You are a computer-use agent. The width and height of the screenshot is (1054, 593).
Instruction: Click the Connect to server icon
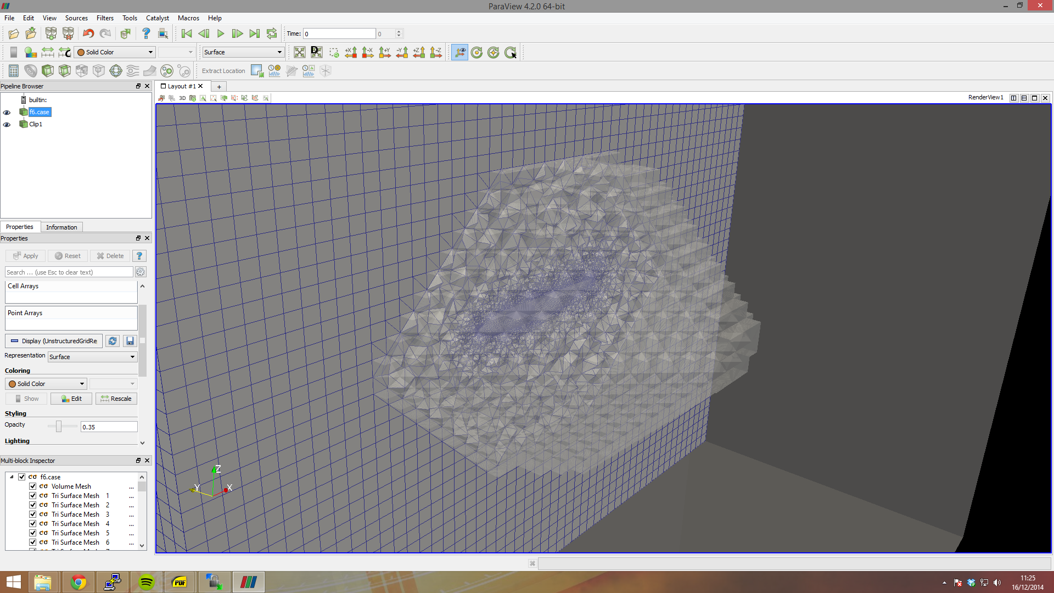(51, 33)
